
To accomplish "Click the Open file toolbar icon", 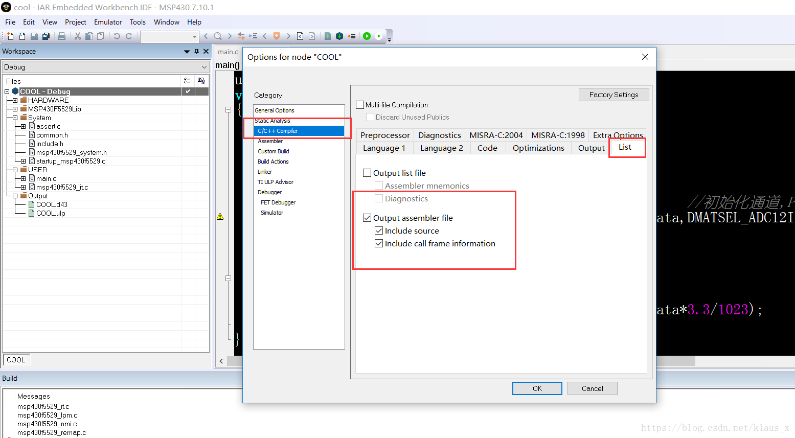I will tap(22, 36).
